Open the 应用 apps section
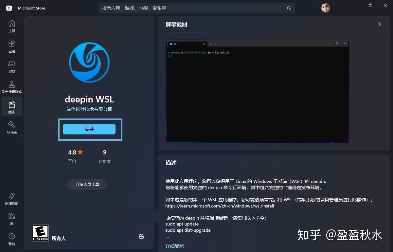This screenshot has width=393, height=252. point(11,46)
